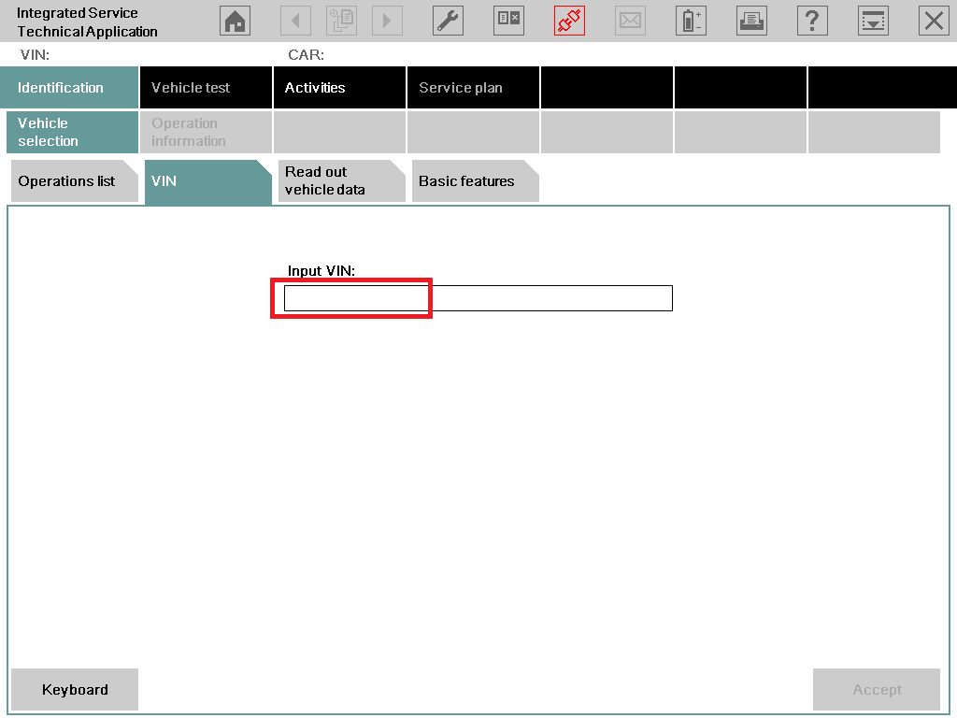Click the red connection plug icon
The image size is (957, 718).
click(x=569, y=21)
